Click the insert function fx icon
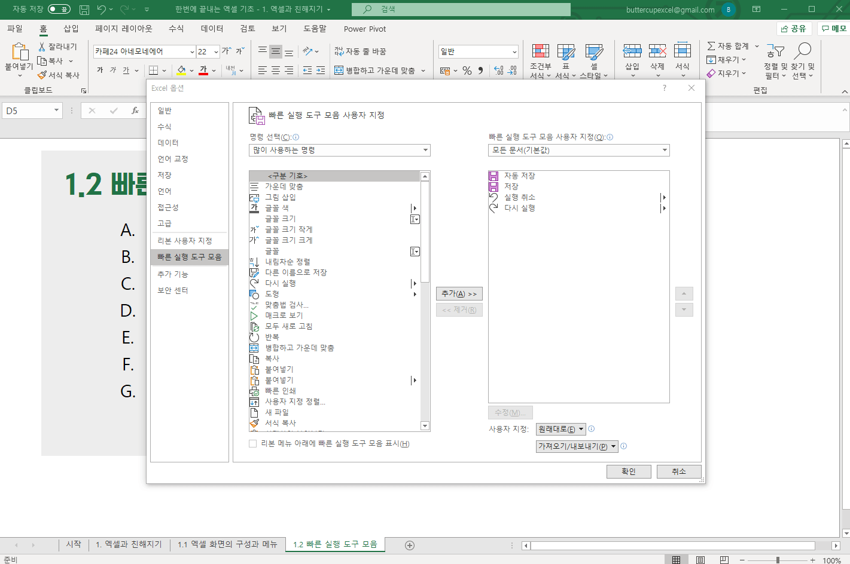850x564 pixels. tap(135, 111)
